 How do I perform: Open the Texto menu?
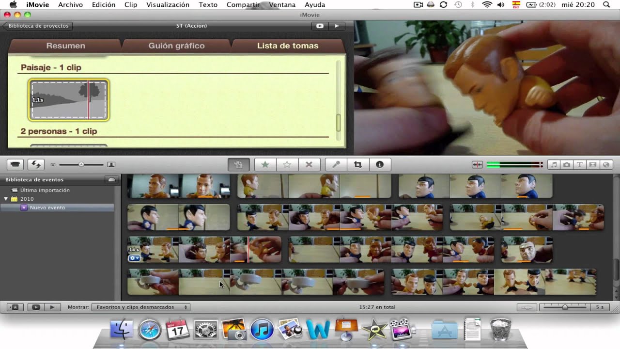[x=208, y=5]
